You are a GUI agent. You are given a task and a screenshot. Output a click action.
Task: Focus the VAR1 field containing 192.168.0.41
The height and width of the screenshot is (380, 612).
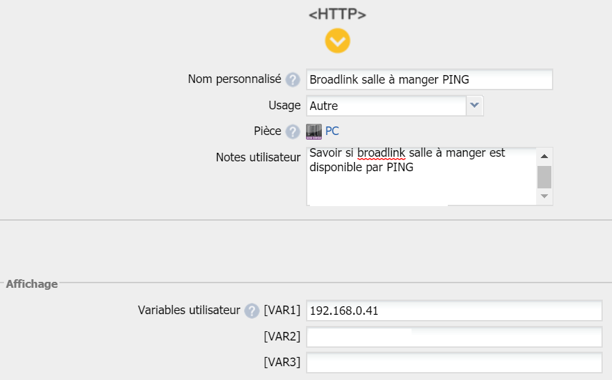pos(454,310)
